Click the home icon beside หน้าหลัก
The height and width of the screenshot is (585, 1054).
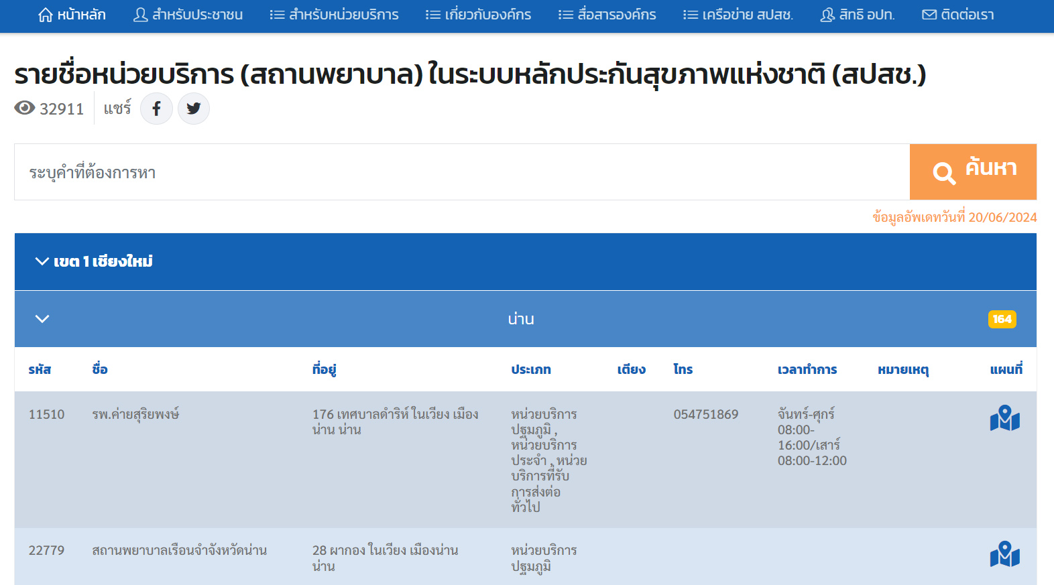pos(46,15)
